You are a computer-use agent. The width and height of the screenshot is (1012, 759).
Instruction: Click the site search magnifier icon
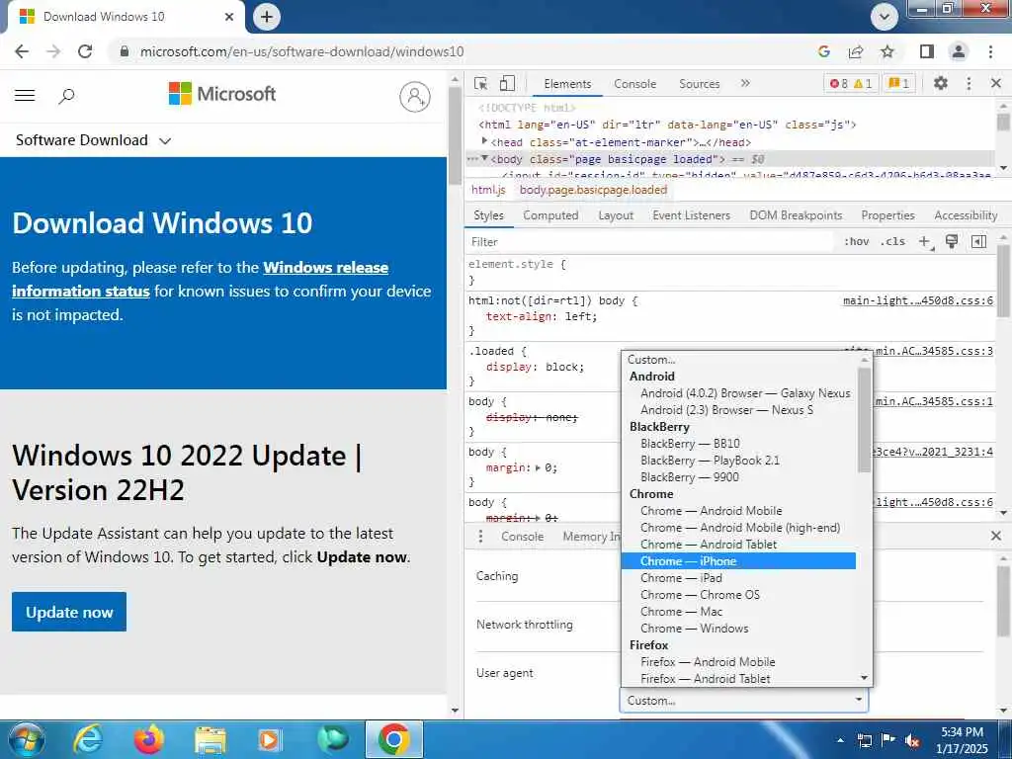[x=66, y=96]
